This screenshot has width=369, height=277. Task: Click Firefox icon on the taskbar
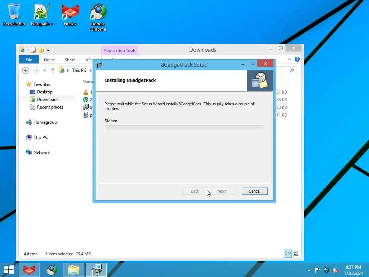click(x=29, y=270)
